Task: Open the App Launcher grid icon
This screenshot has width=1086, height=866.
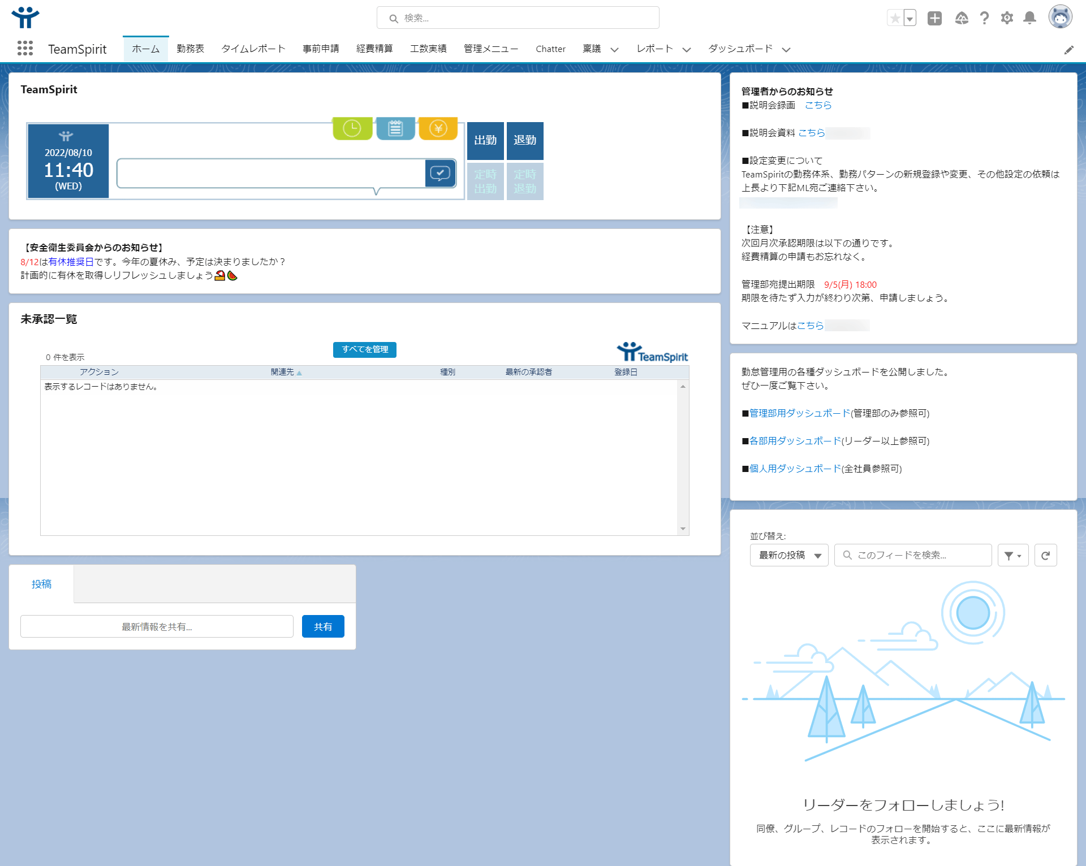Action: pyautogui.click(x=25, y=49)
